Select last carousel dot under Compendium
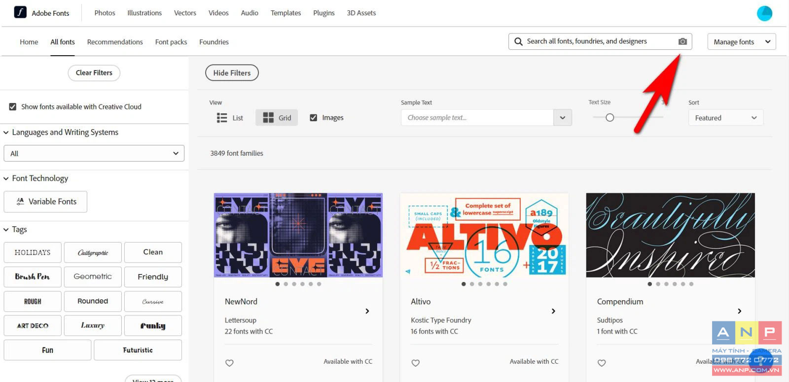This screenshot has width=789, height=382. pyautogui.click(x=691, y=284)
